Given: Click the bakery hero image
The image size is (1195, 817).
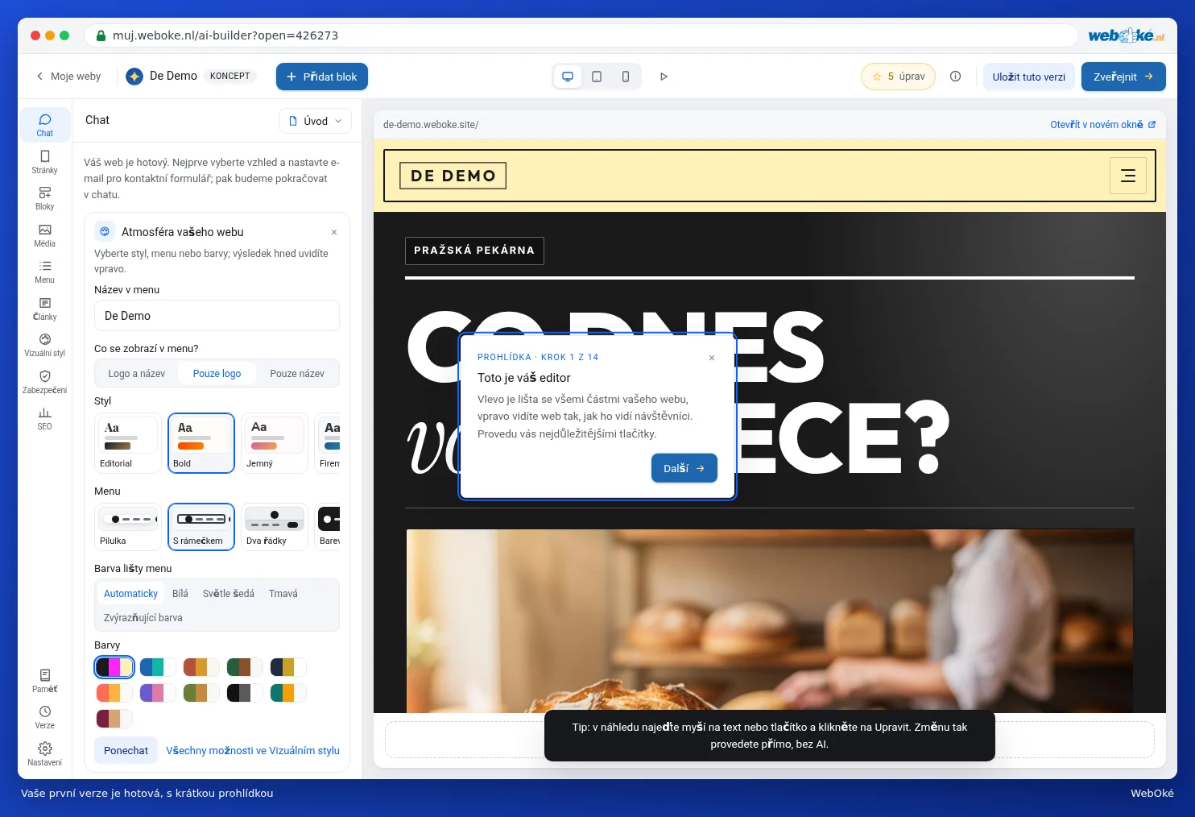Looking at the screenshot, I should pyautogui.click(x=770, y=620).
